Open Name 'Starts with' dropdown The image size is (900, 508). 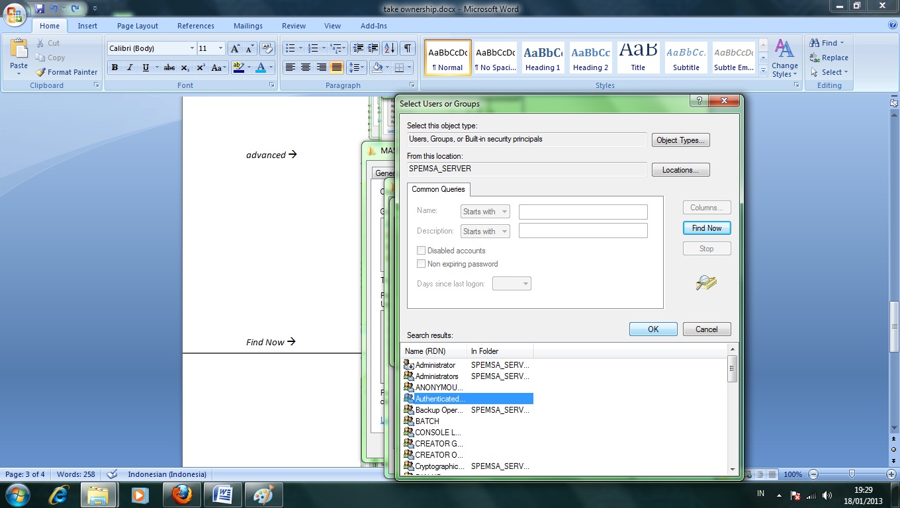[485, 212]
